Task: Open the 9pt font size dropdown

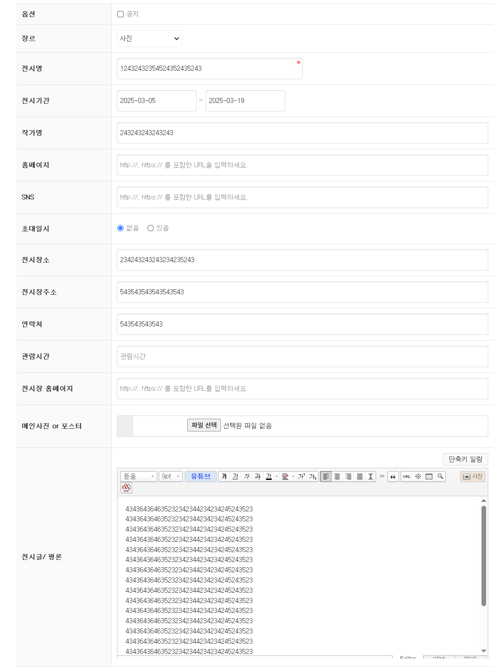Action: [x=171, y=476]
